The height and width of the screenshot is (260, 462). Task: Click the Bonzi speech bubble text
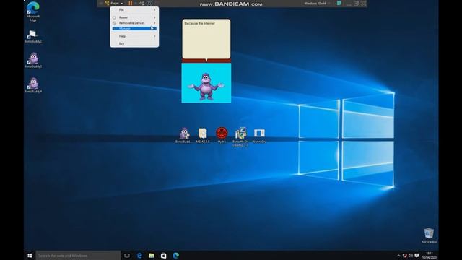199,23
